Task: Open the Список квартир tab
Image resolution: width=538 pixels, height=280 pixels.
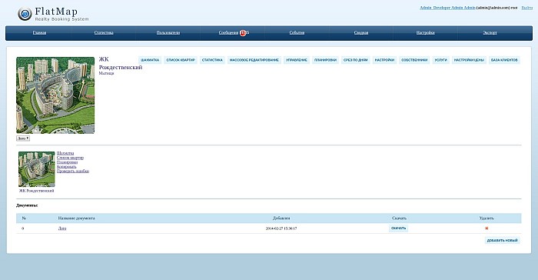Action: click(x=181, y=60)
